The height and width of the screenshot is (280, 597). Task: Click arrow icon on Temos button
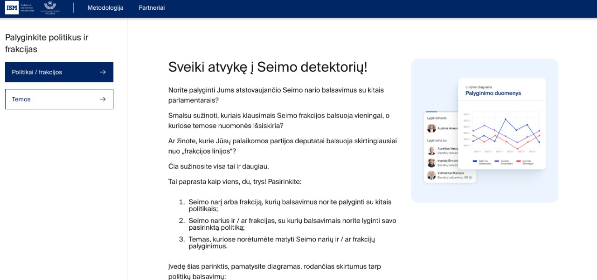103,99
